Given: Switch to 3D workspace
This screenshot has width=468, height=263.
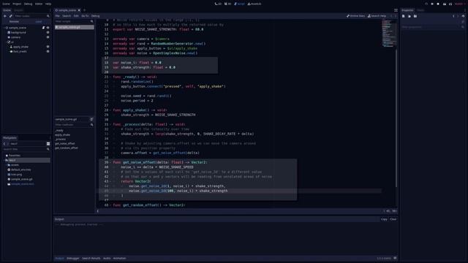Looking at the screenshot, I should (x=227, y=4).
